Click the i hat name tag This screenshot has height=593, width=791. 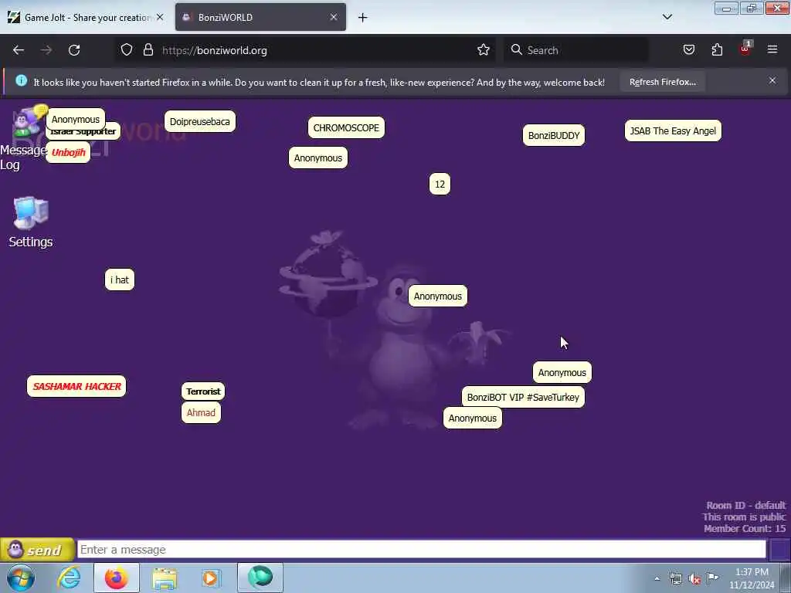[x=120, y=280]
